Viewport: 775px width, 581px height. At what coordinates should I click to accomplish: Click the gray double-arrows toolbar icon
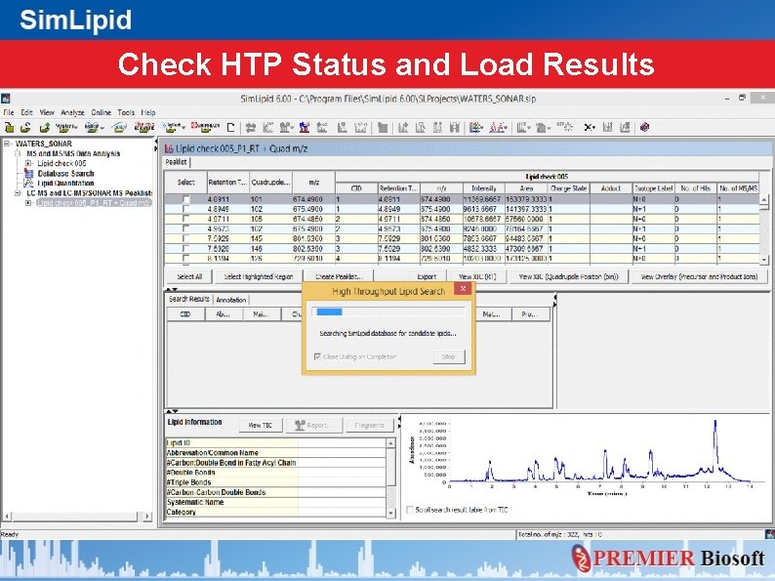point(251,128)
